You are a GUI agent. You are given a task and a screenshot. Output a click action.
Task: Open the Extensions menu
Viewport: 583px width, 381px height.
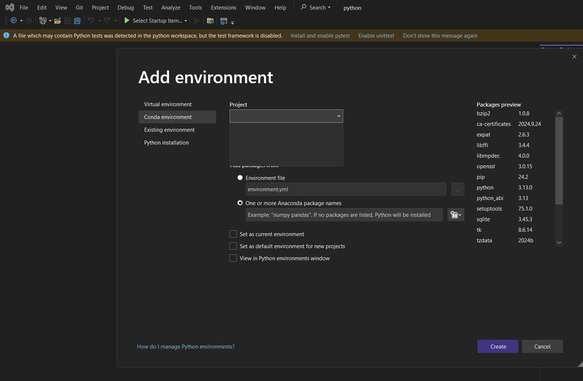pyautogui.click(x=223, y=7)
